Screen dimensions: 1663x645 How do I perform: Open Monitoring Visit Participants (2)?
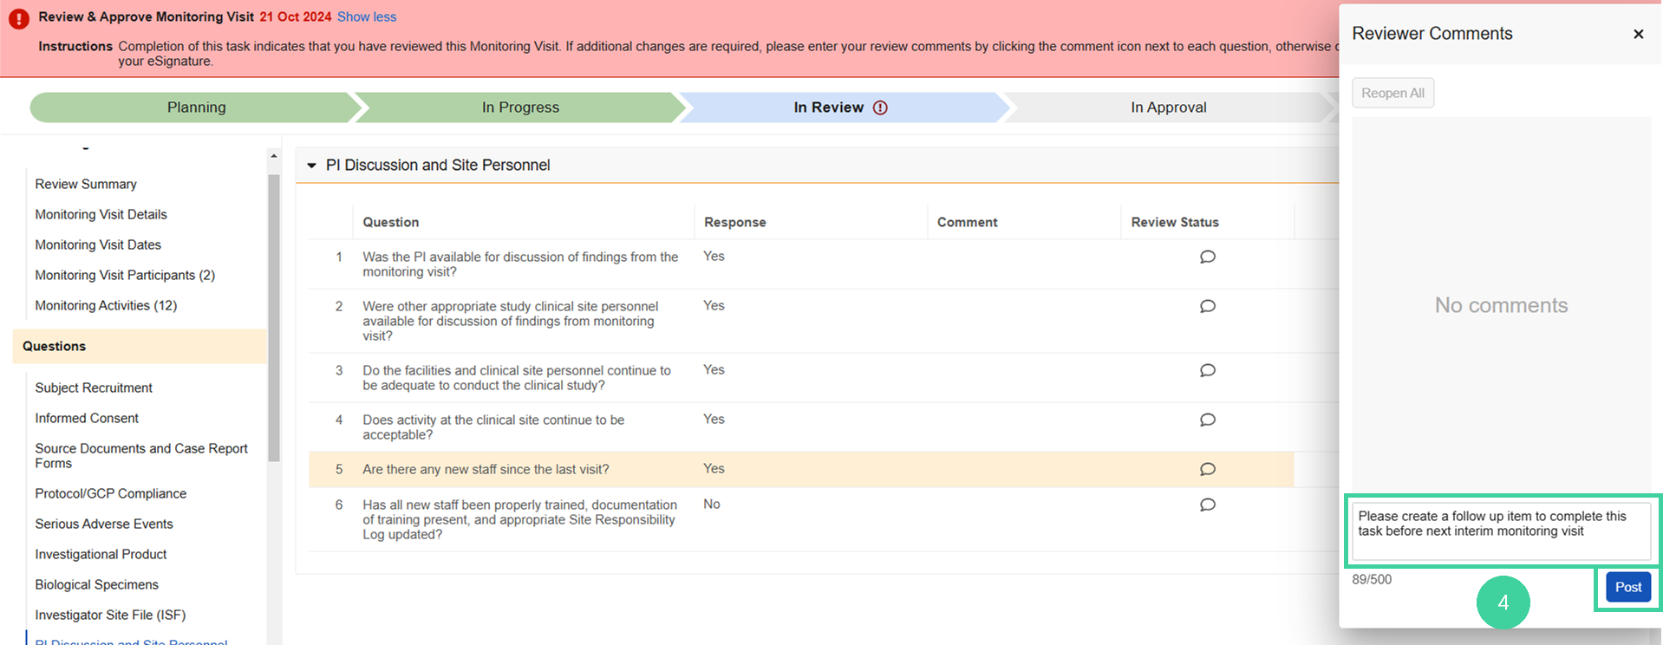(x=125, y=275)
